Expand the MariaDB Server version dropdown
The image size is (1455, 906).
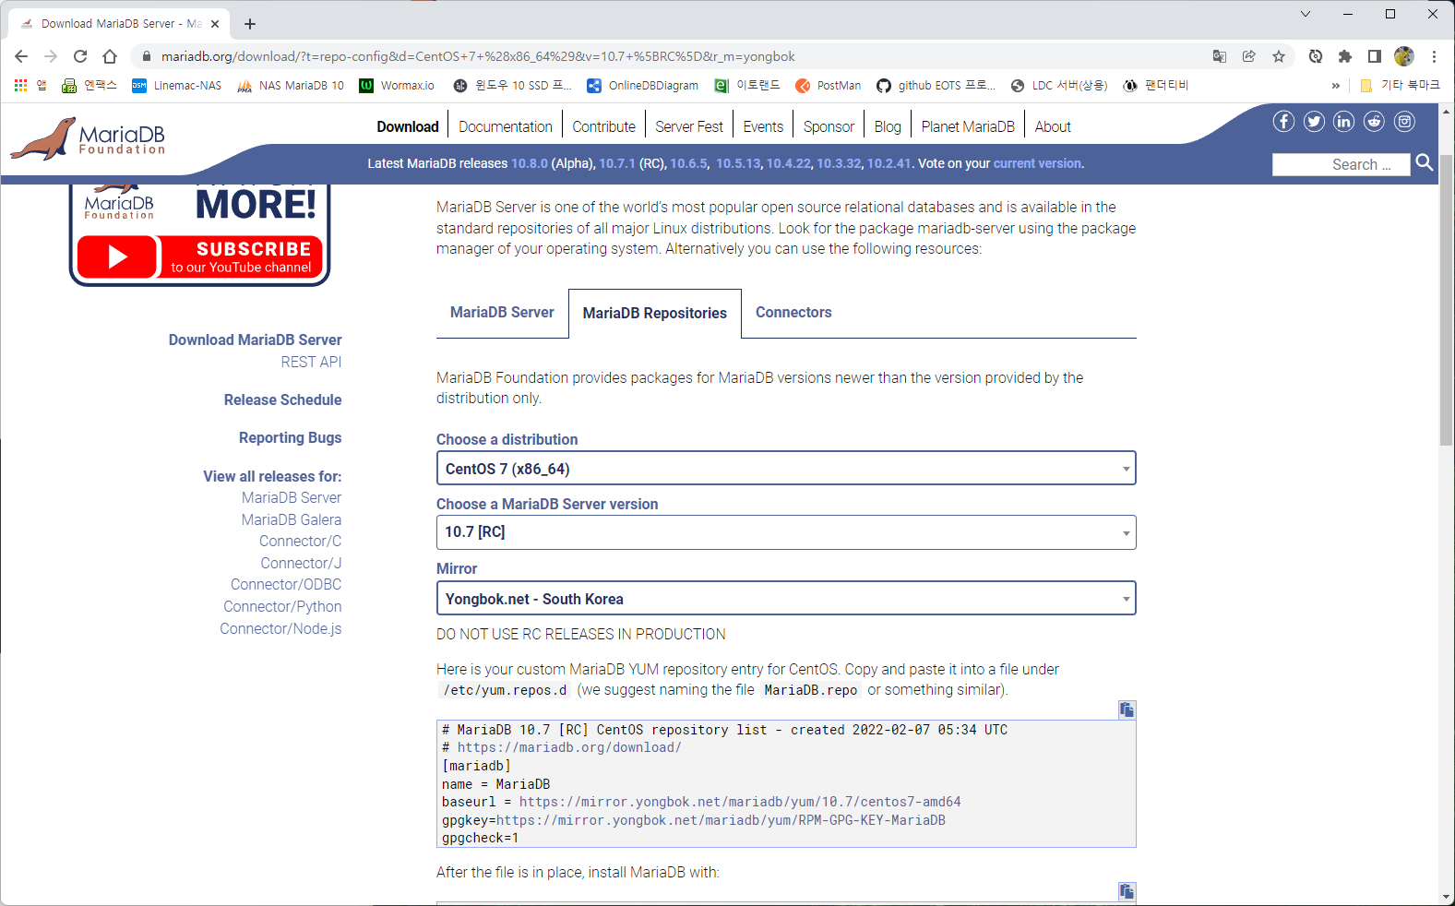[786, 532]
